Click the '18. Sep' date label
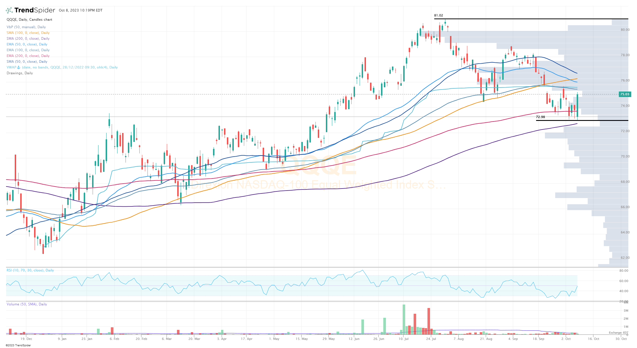The image size is (637, 348). (x=538, y=339)
